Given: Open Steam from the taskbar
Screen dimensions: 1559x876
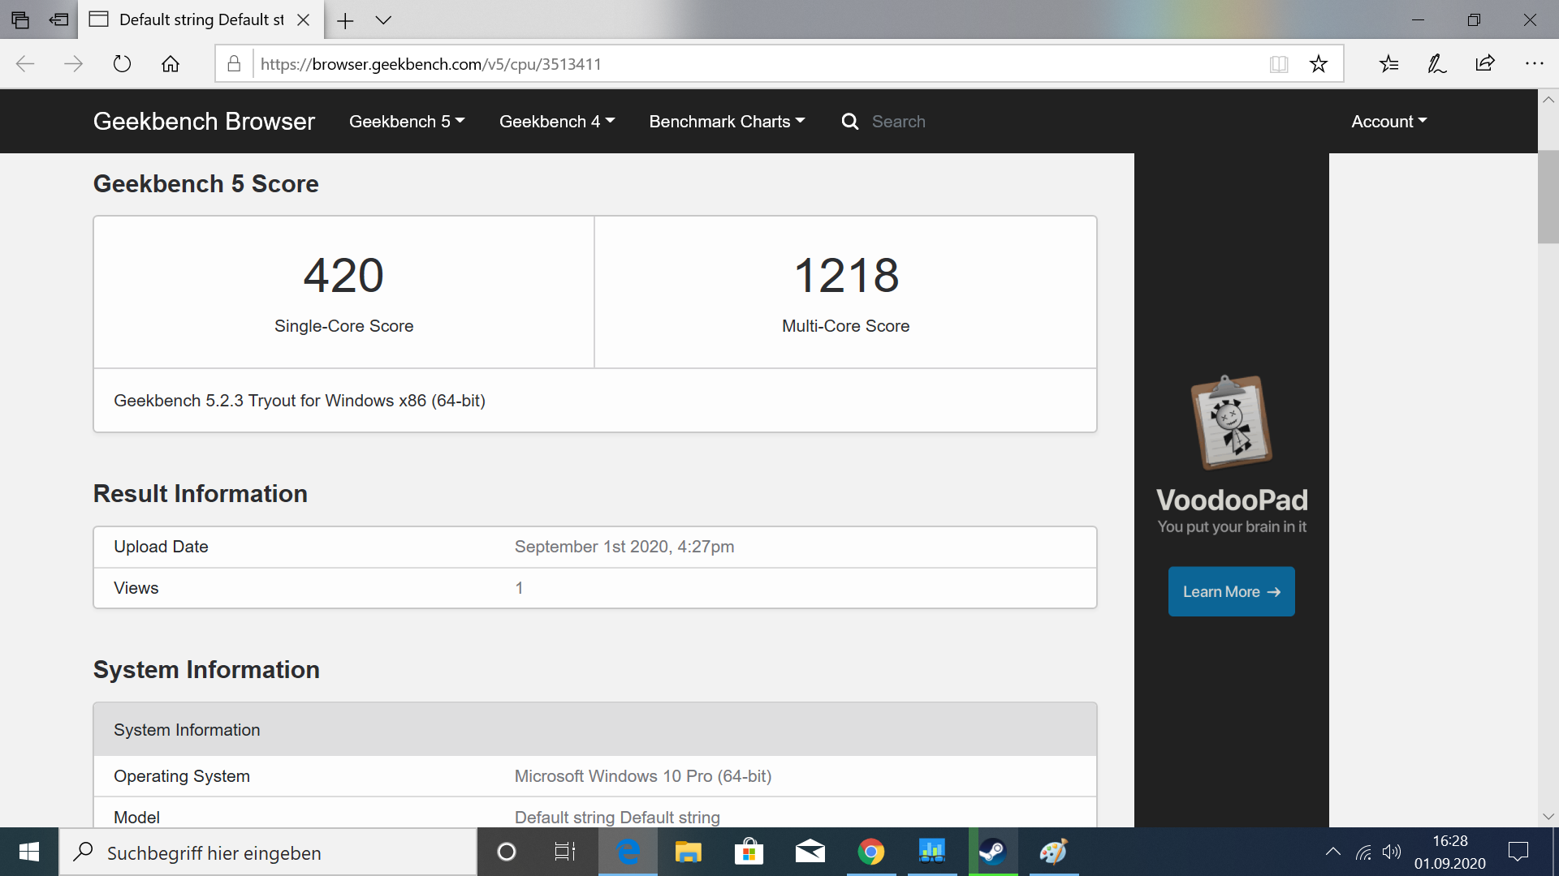Looking at the screenshot, I should (992, 852).
